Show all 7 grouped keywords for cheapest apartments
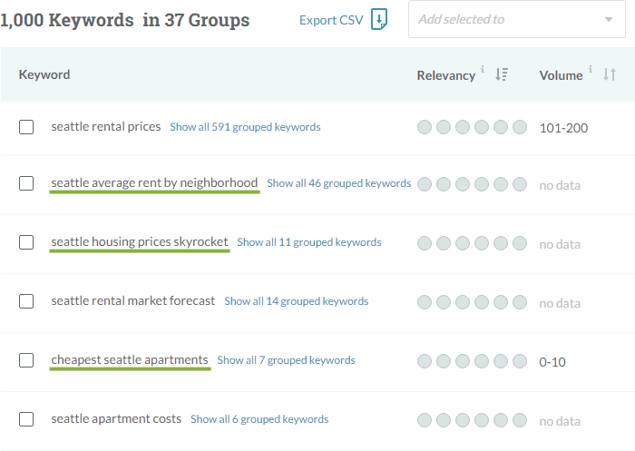This screenshot has width=635, height=451. 286,360
